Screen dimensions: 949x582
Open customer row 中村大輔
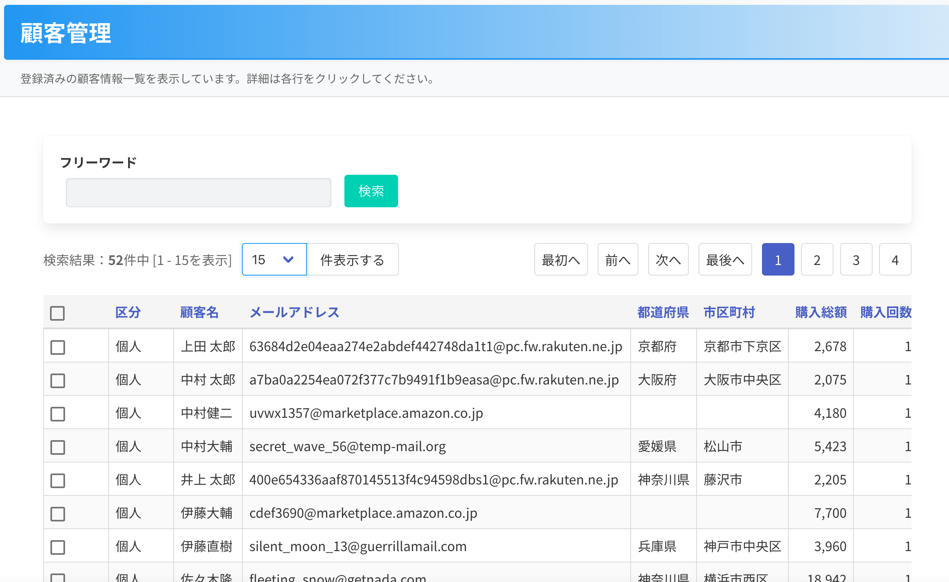pyautogui.click(x=207, y=446)
